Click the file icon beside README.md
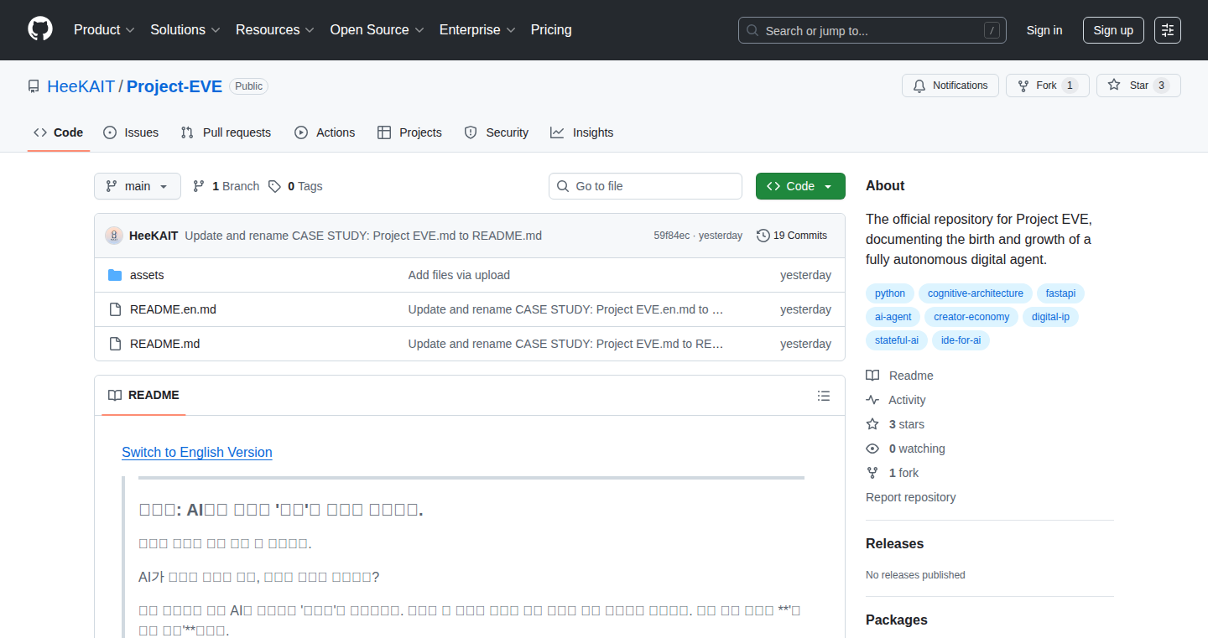Screen dimensions: 1208x638 115,344
